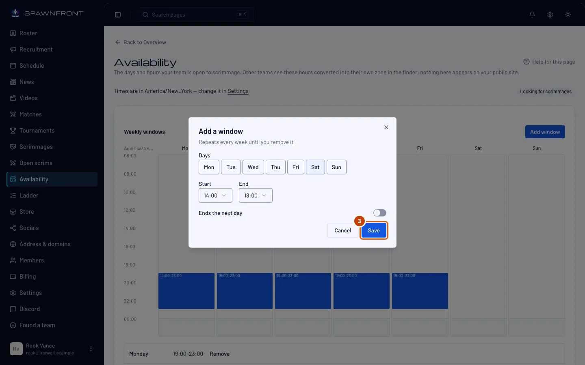585x365 pixels.
Task: Click the Spawnfront logo icon
Action: coord(15,13)
